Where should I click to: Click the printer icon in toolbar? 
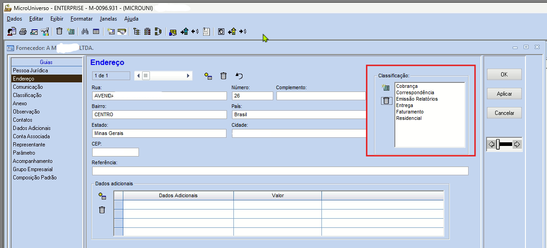(23, 32)
